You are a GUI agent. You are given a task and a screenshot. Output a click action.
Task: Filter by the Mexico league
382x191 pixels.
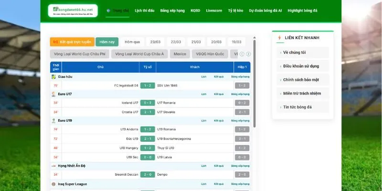coord(180,54)
